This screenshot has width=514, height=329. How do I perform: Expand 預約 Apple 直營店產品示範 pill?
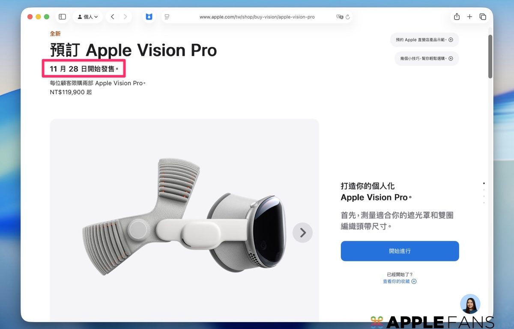pos(424,40)
